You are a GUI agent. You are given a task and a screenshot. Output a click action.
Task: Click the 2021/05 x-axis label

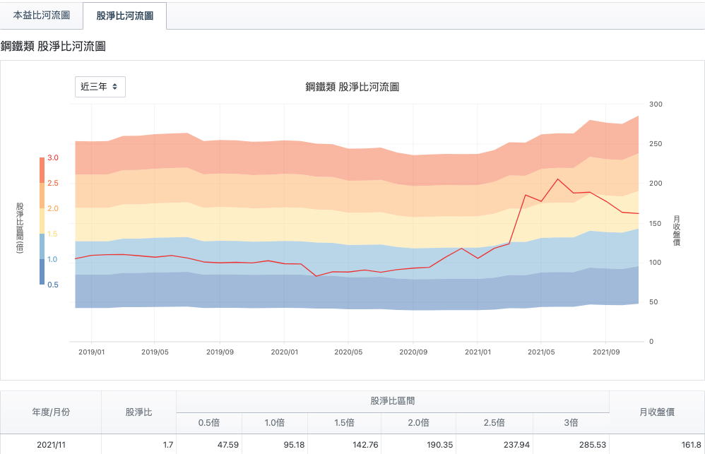point(541,352)
